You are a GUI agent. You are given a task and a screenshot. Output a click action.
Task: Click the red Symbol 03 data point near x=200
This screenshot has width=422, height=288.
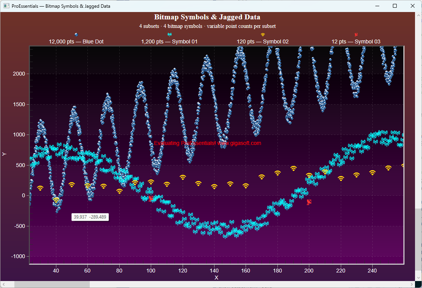pos(309,202)
